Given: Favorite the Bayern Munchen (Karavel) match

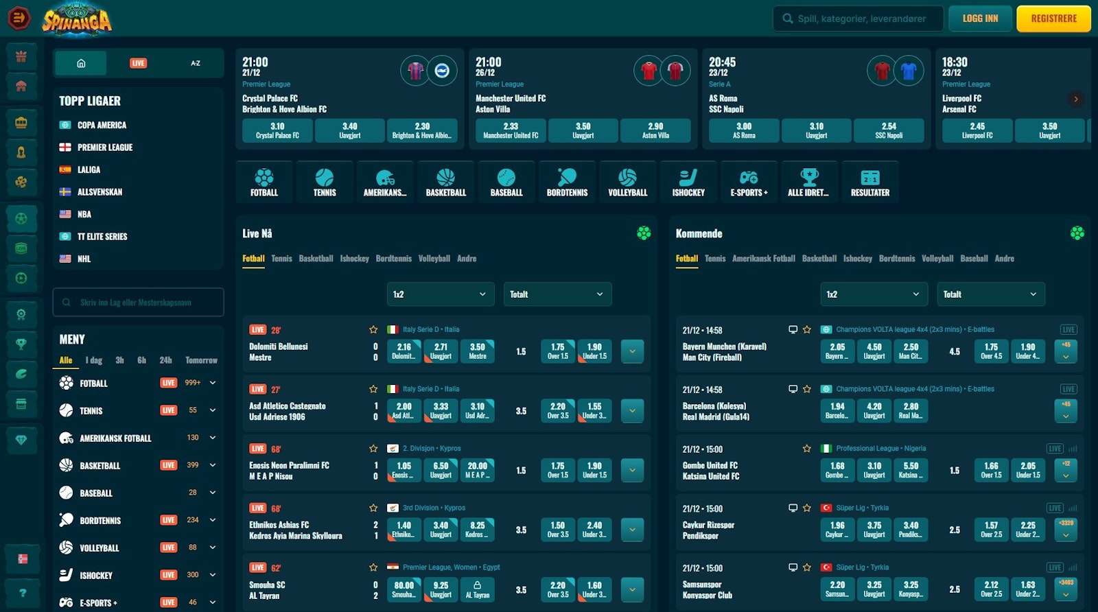Looking at the screenshot, I should click(807, 329).
